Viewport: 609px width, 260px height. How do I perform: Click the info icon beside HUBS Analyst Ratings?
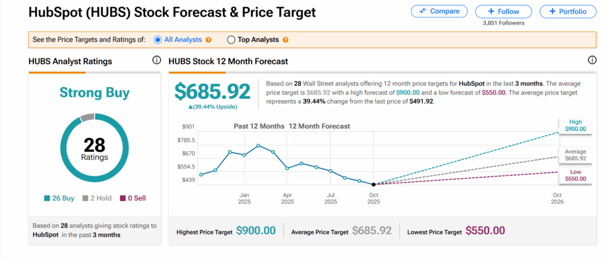coord(156,60)
